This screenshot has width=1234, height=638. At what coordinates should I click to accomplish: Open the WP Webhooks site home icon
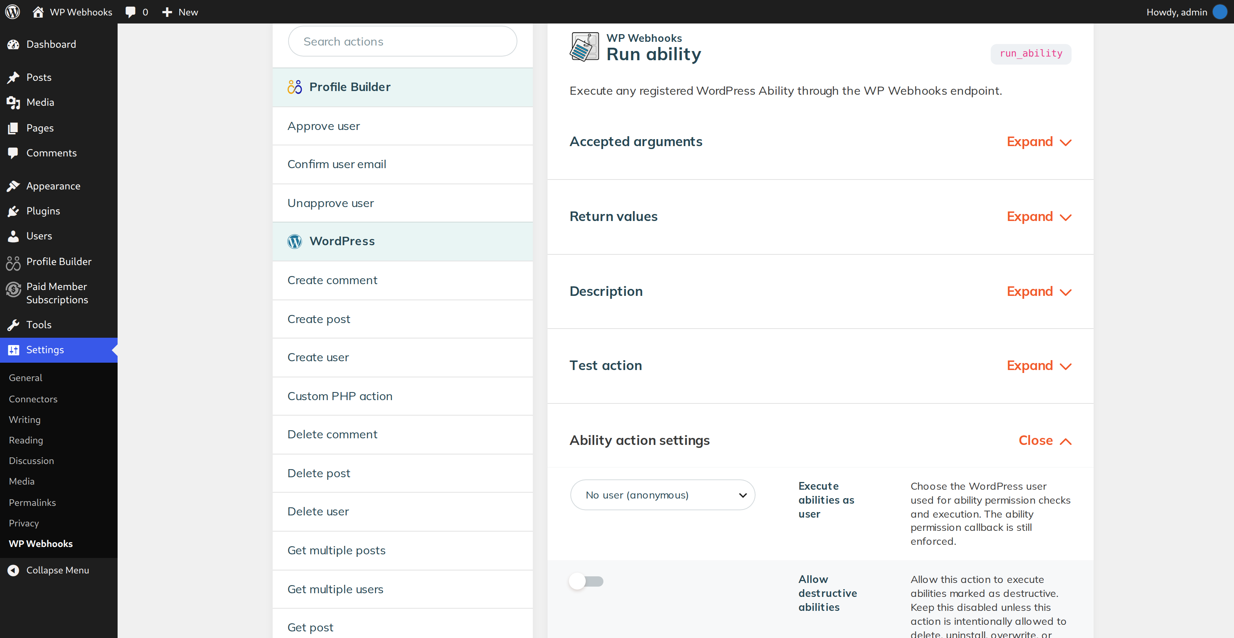[38, 11]
